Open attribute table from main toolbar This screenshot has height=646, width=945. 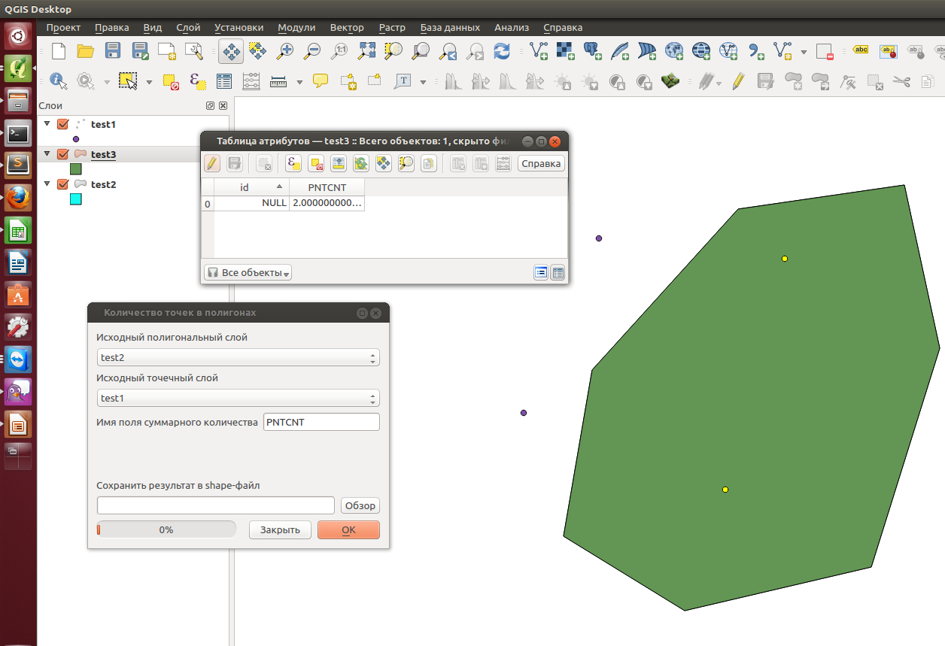224,80
